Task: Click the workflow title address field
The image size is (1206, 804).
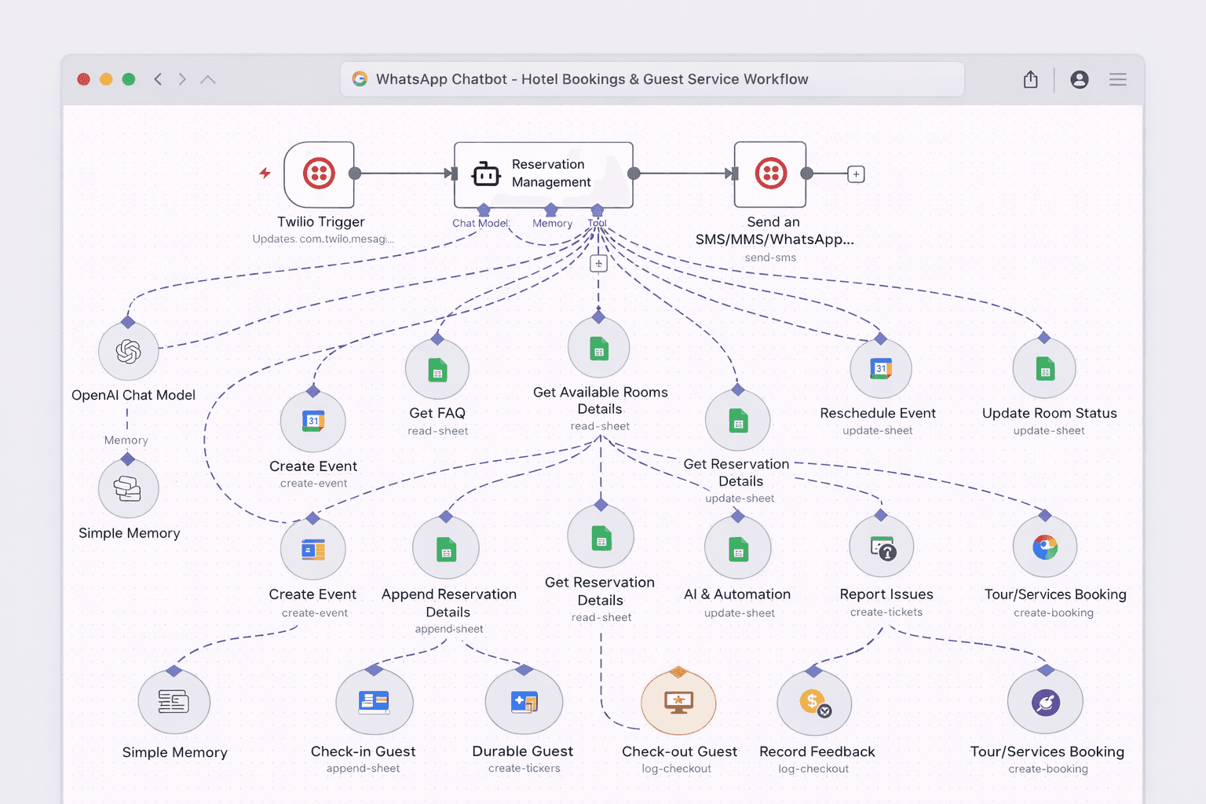Action: (652, 79)
